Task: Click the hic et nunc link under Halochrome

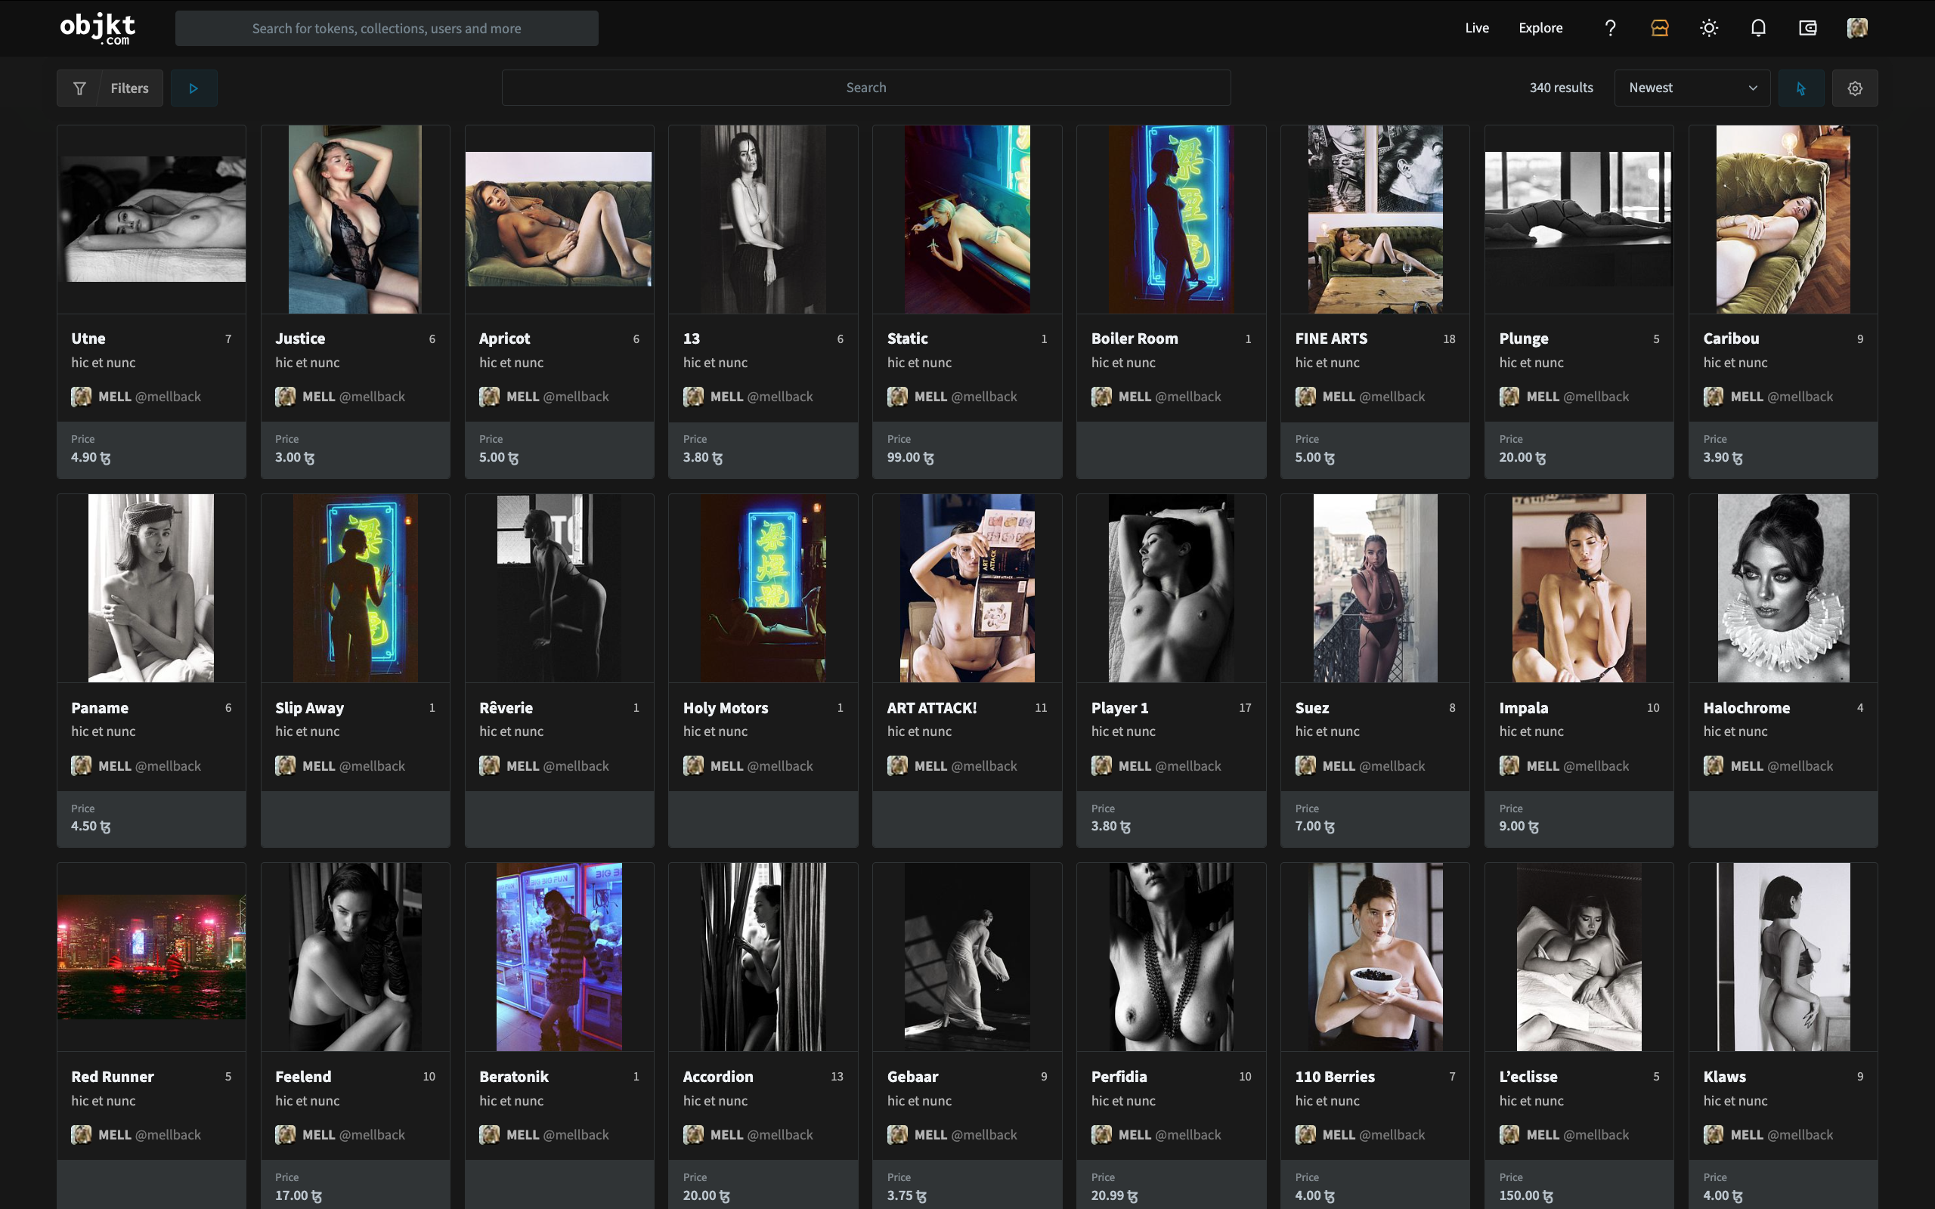Action: point(1734,731)
